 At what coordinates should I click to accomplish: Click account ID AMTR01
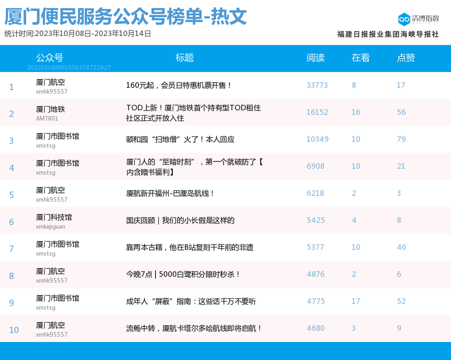47,118
